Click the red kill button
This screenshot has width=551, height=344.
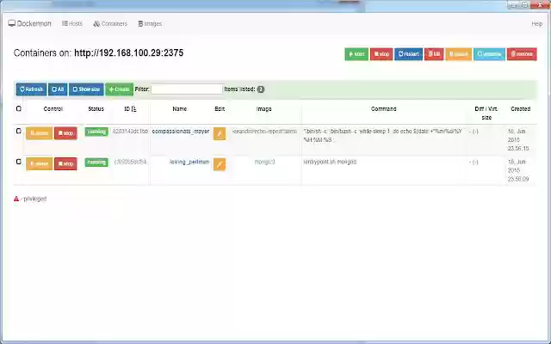tap(434, 54)
